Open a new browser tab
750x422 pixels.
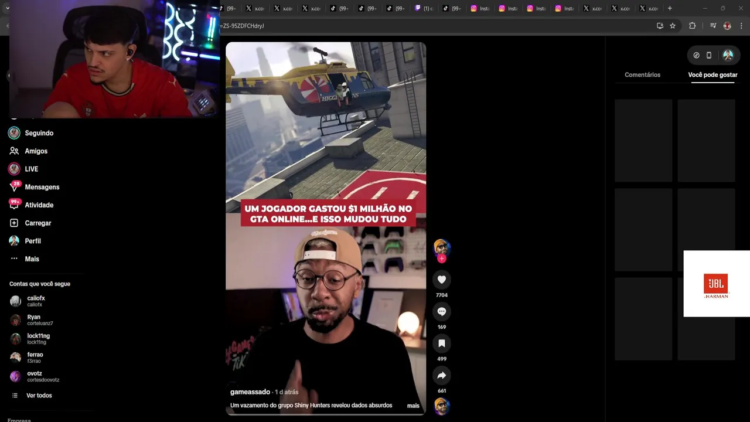point(670,8)
